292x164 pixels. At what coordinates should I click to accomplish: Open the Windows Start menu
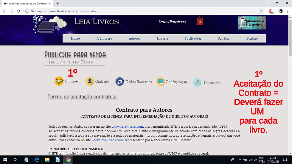[5, 160]
